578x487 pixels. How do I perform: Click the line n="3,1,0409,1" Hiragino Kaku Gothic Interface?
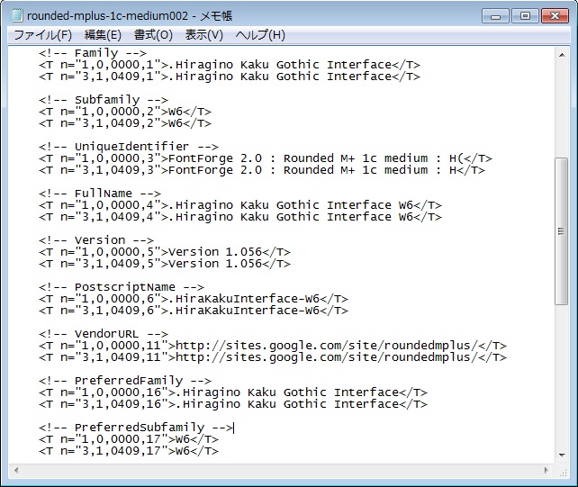tap(230, 77)
